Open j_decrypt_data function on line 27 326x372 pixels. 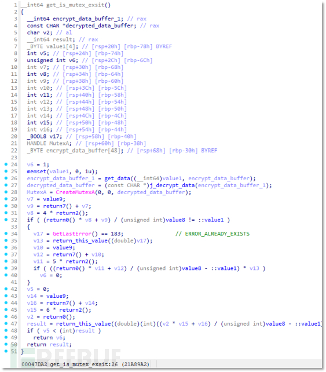[x=173, y=185]
